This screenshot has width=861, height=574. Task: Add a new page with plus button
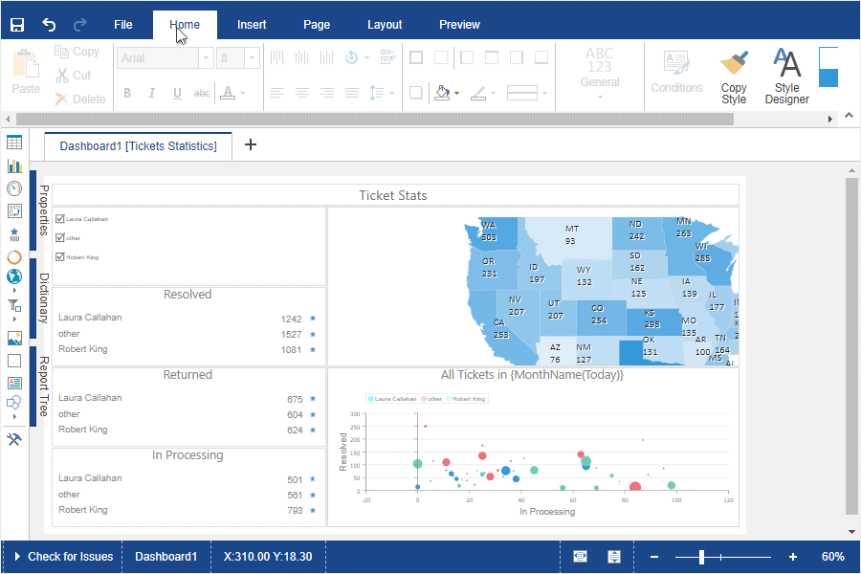click(x=251, y=144)
